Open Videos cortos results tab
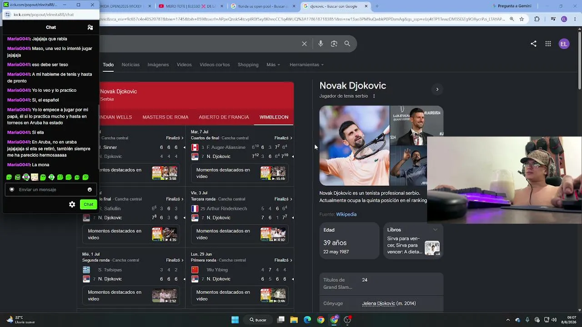 215,64
